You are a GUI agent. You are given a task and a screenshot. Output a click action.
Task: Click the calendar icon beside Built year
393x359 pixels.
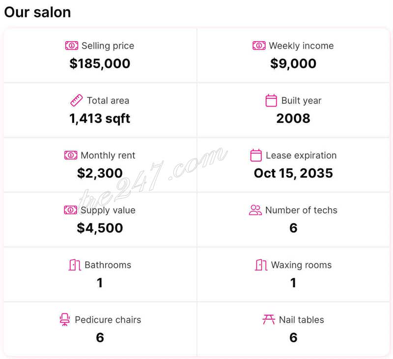(x=271, y=101)
